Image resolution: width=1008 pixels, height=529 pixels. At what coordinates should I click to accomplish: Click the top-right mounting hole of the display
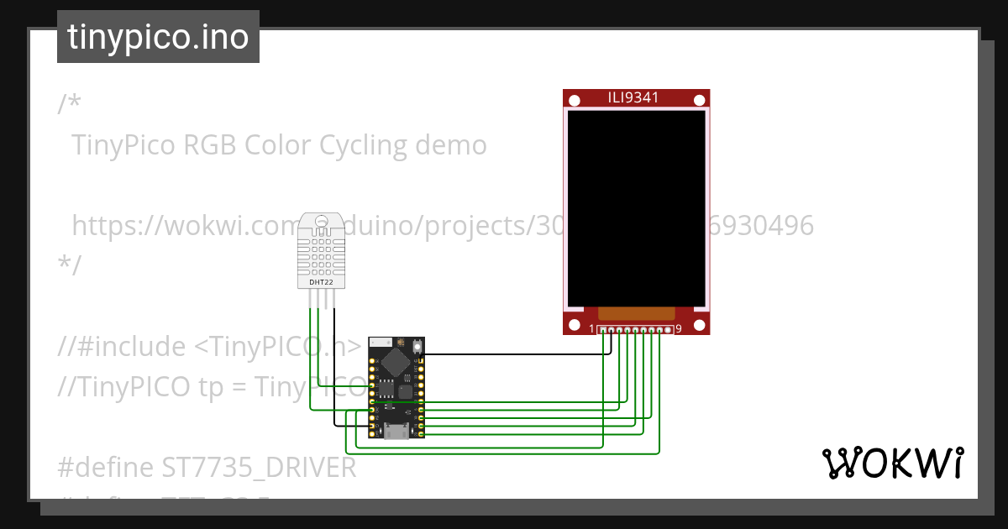698,101
